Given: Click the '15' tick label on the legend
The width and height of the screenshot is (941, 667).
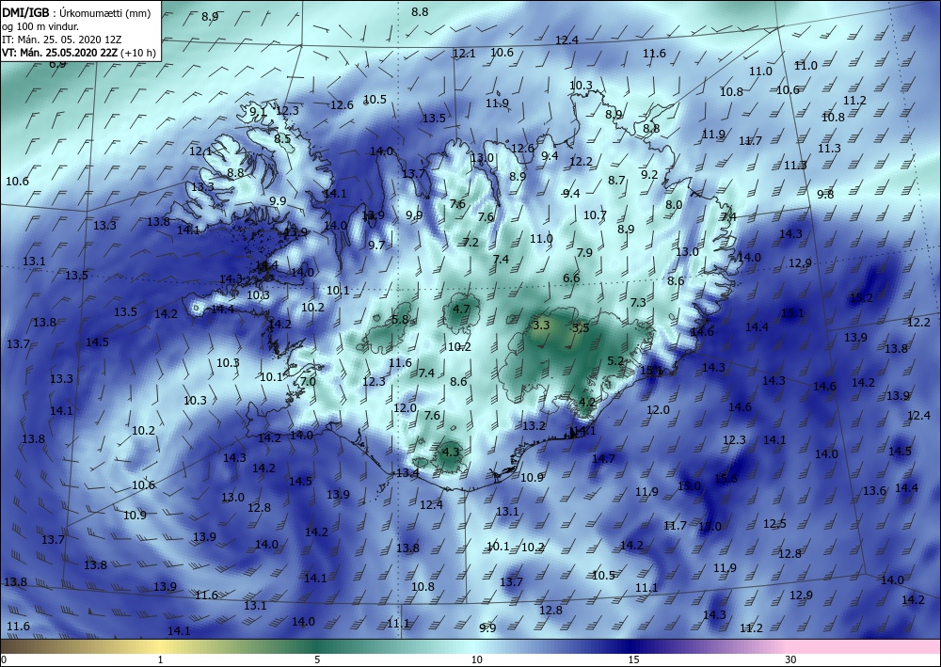Looking at the screenshot, I should click(633, 659).
